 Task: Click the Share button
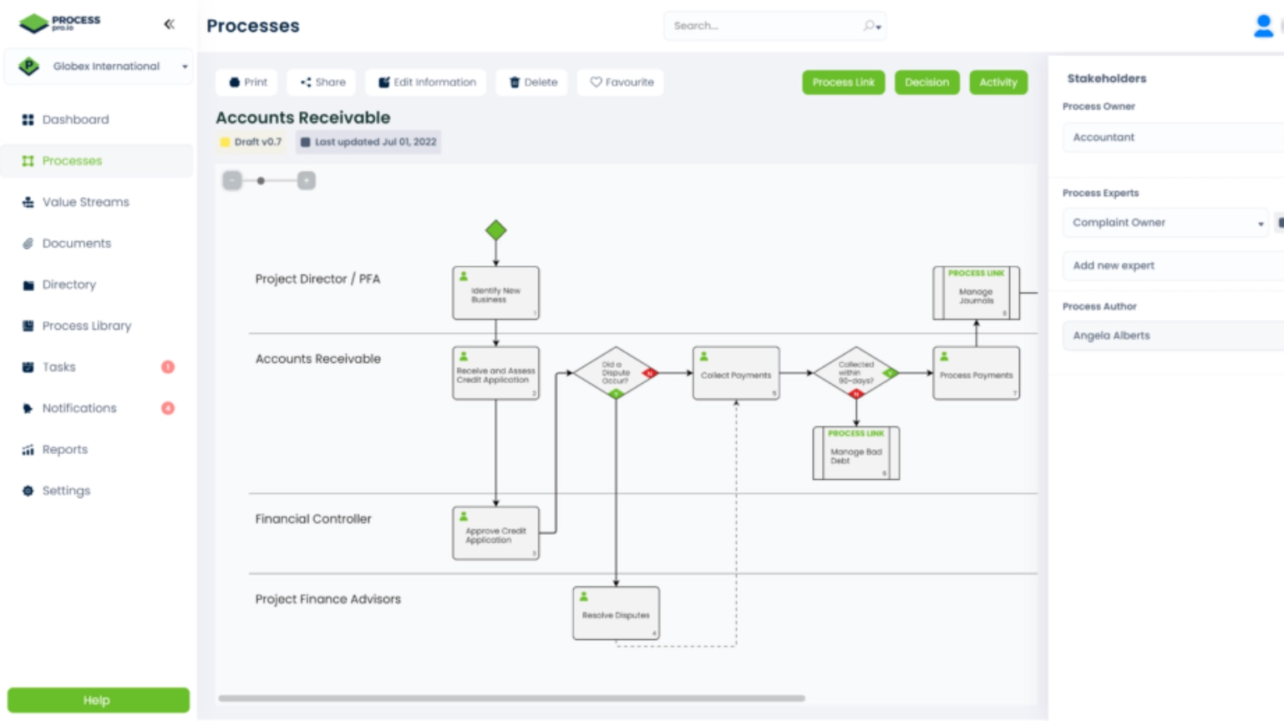pyautogui.click(x=322, y=82)
